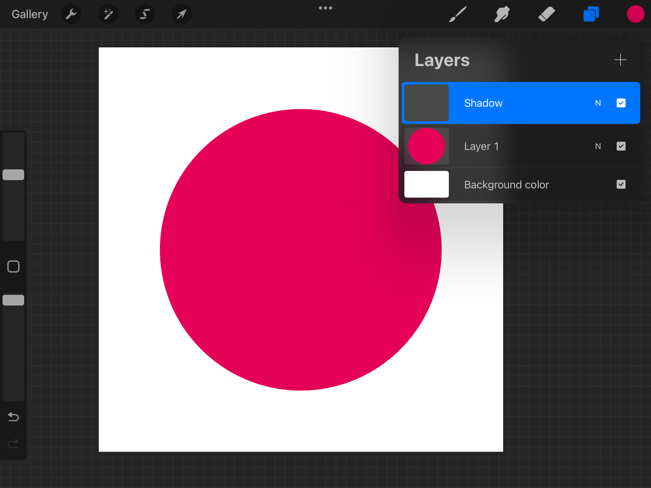Toggle Background color visibility checkbox
Screen dimensions: 651x488
(621, 185)
